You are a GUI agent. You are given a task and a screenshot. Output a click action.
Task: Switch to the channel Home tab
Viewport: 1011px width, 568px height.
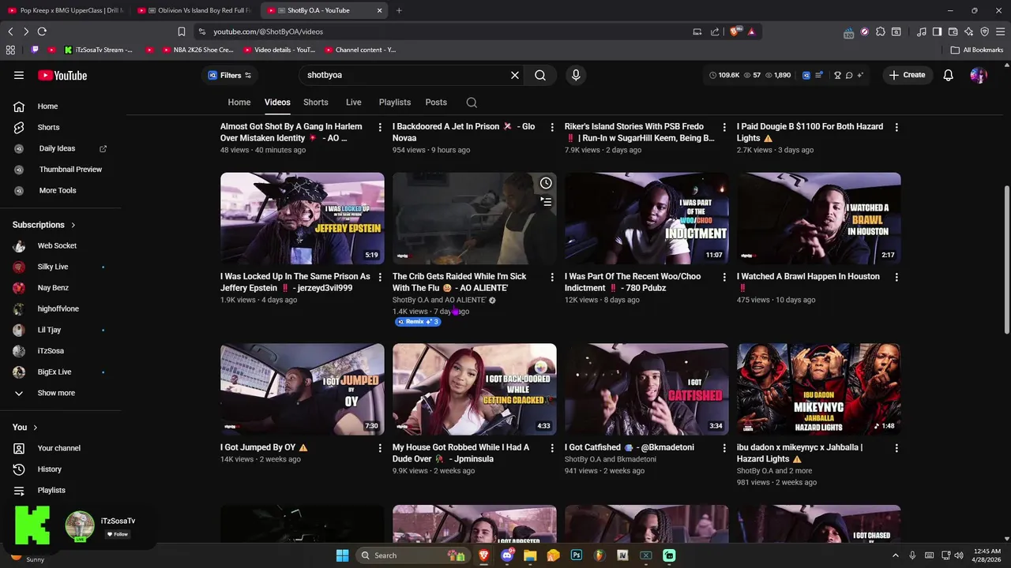click(239, 103)
